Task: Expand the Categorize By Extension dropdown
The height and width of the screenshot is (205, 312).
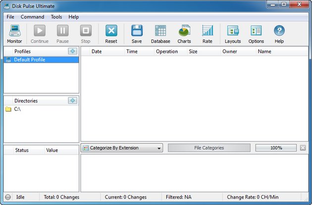Action: coord(122,148)
